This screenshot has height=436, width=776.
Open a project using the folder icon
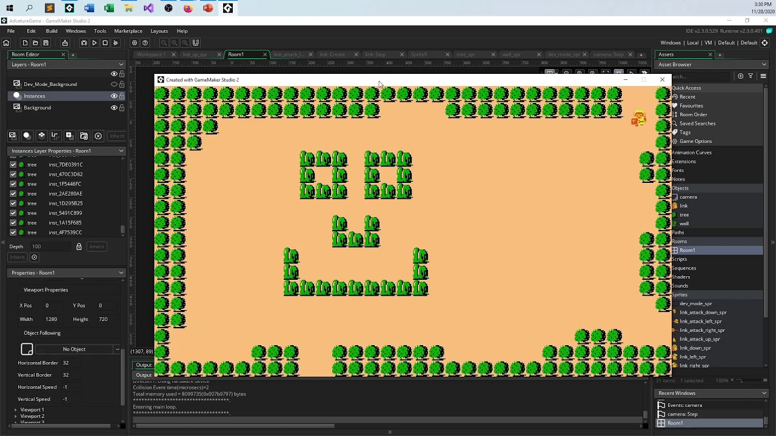[x=35, y=43]
